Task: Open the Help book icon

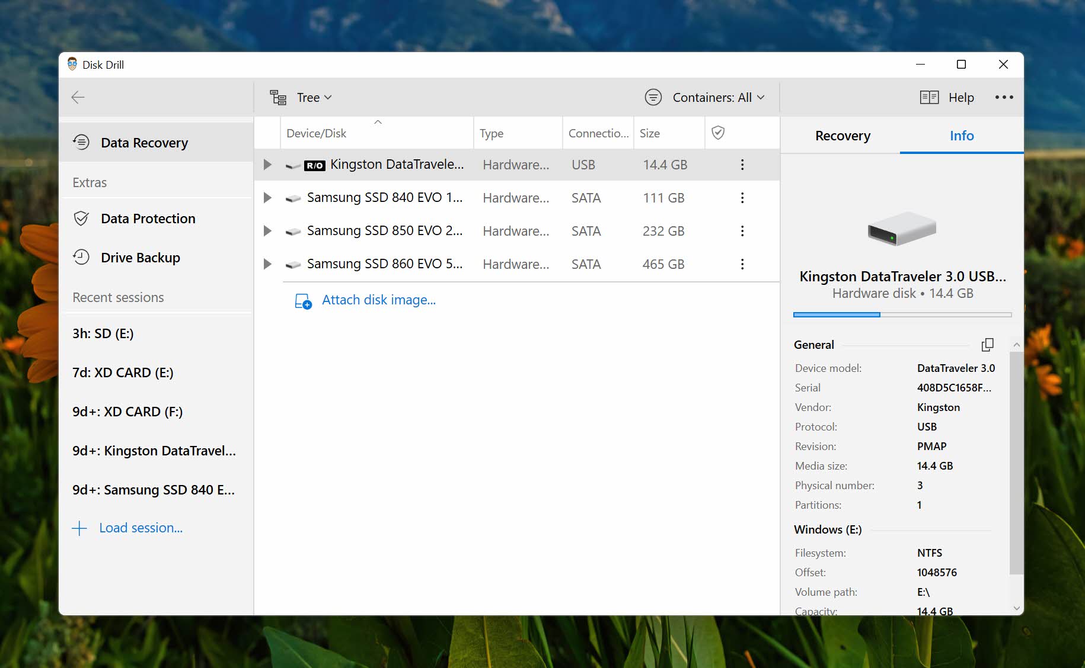Action: pos(929,97)
